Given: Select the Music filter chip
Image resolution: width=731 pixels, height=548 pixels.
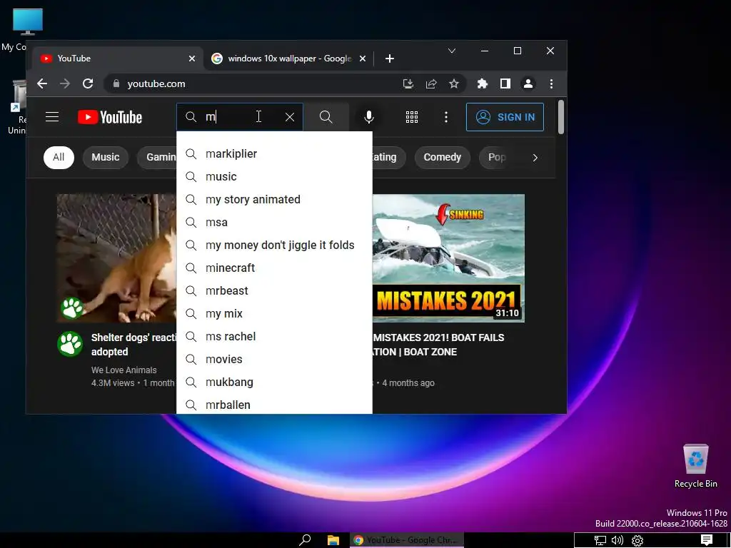Looking at the screenshot, I should 106,157.
